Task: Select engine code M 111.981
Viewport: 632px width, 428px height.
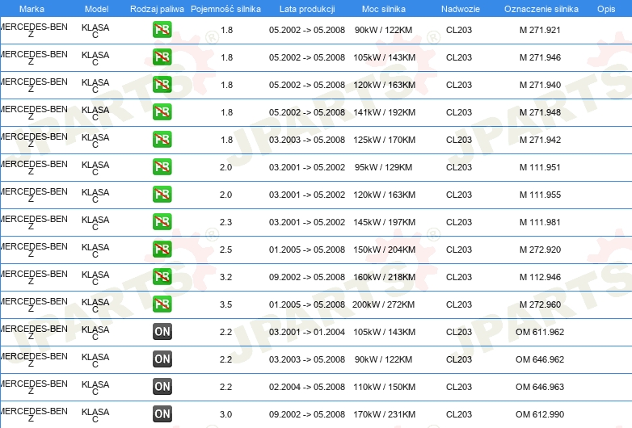Action: click(540, 222)
